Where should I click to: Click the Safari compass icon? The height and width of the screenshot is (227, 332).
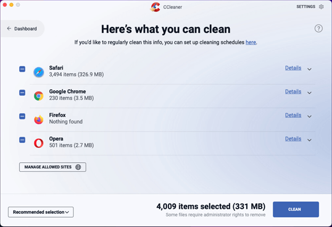[39, 72]
